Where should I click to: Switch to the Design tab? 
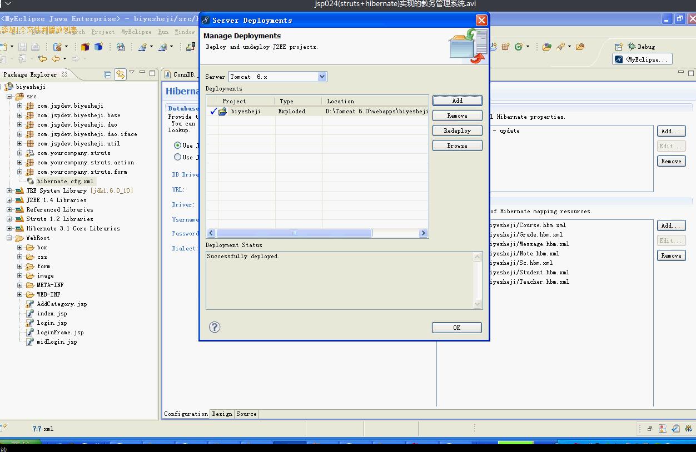tap(222, 414)
